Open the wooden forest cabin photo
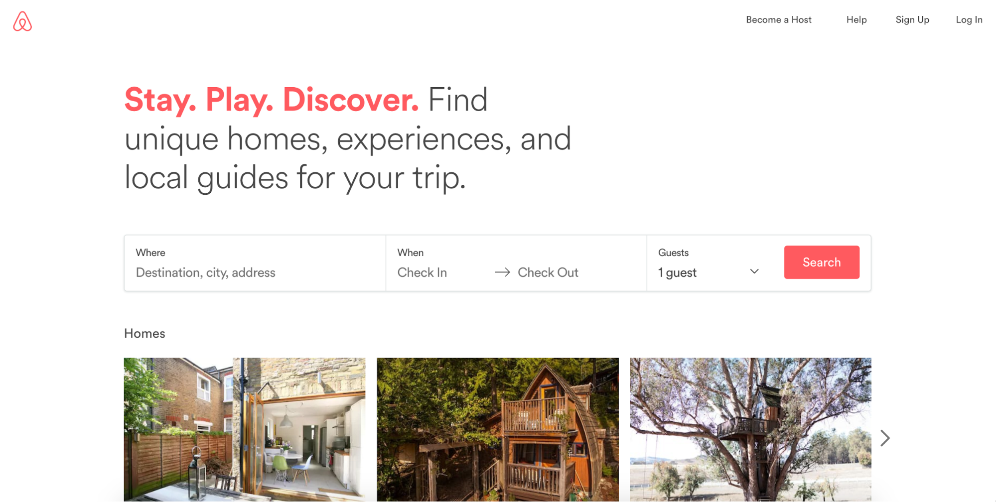Screen dimensions: 996x502 pos(498,429)
